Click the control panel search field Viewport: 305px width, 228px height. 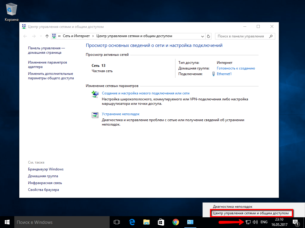click(x=241, y=36)
